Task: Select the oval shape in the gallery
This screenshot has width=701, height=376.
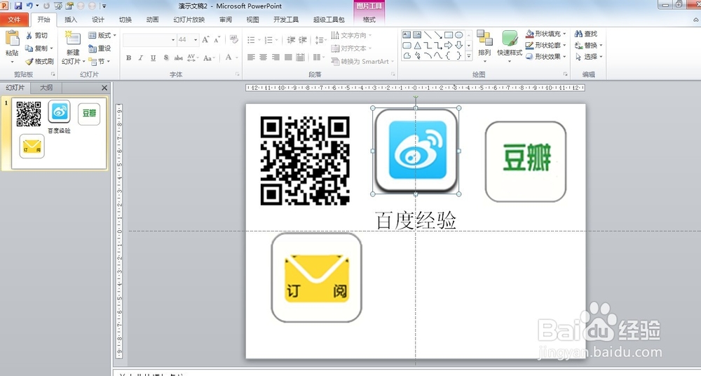Action: coord(459,34)
